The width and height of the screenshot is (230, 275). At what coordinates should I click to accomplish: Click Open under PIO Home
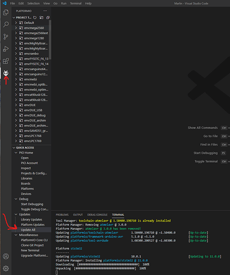coord(25,158)
